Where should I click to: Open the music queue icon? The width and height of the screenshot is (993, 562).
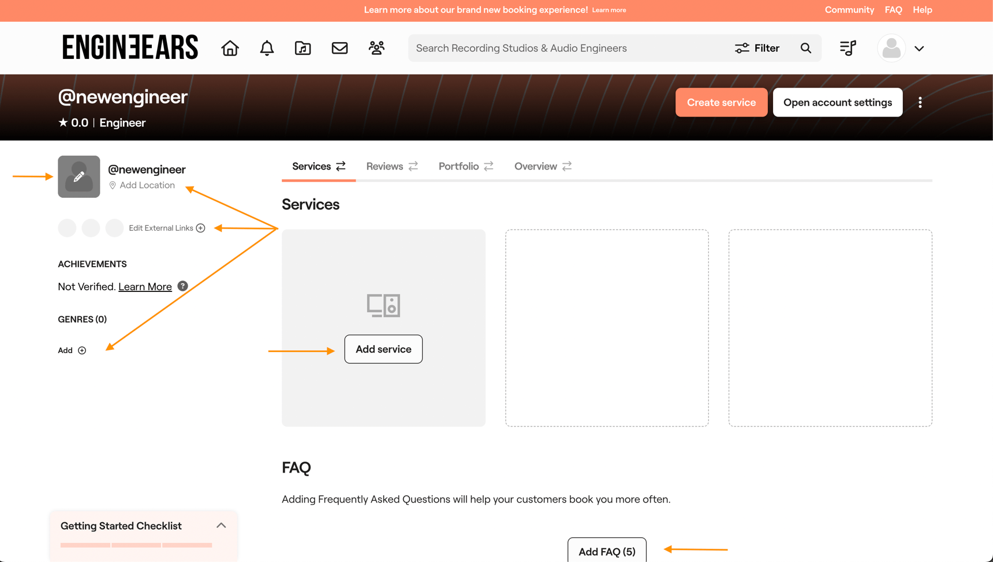tap(848, 48)
